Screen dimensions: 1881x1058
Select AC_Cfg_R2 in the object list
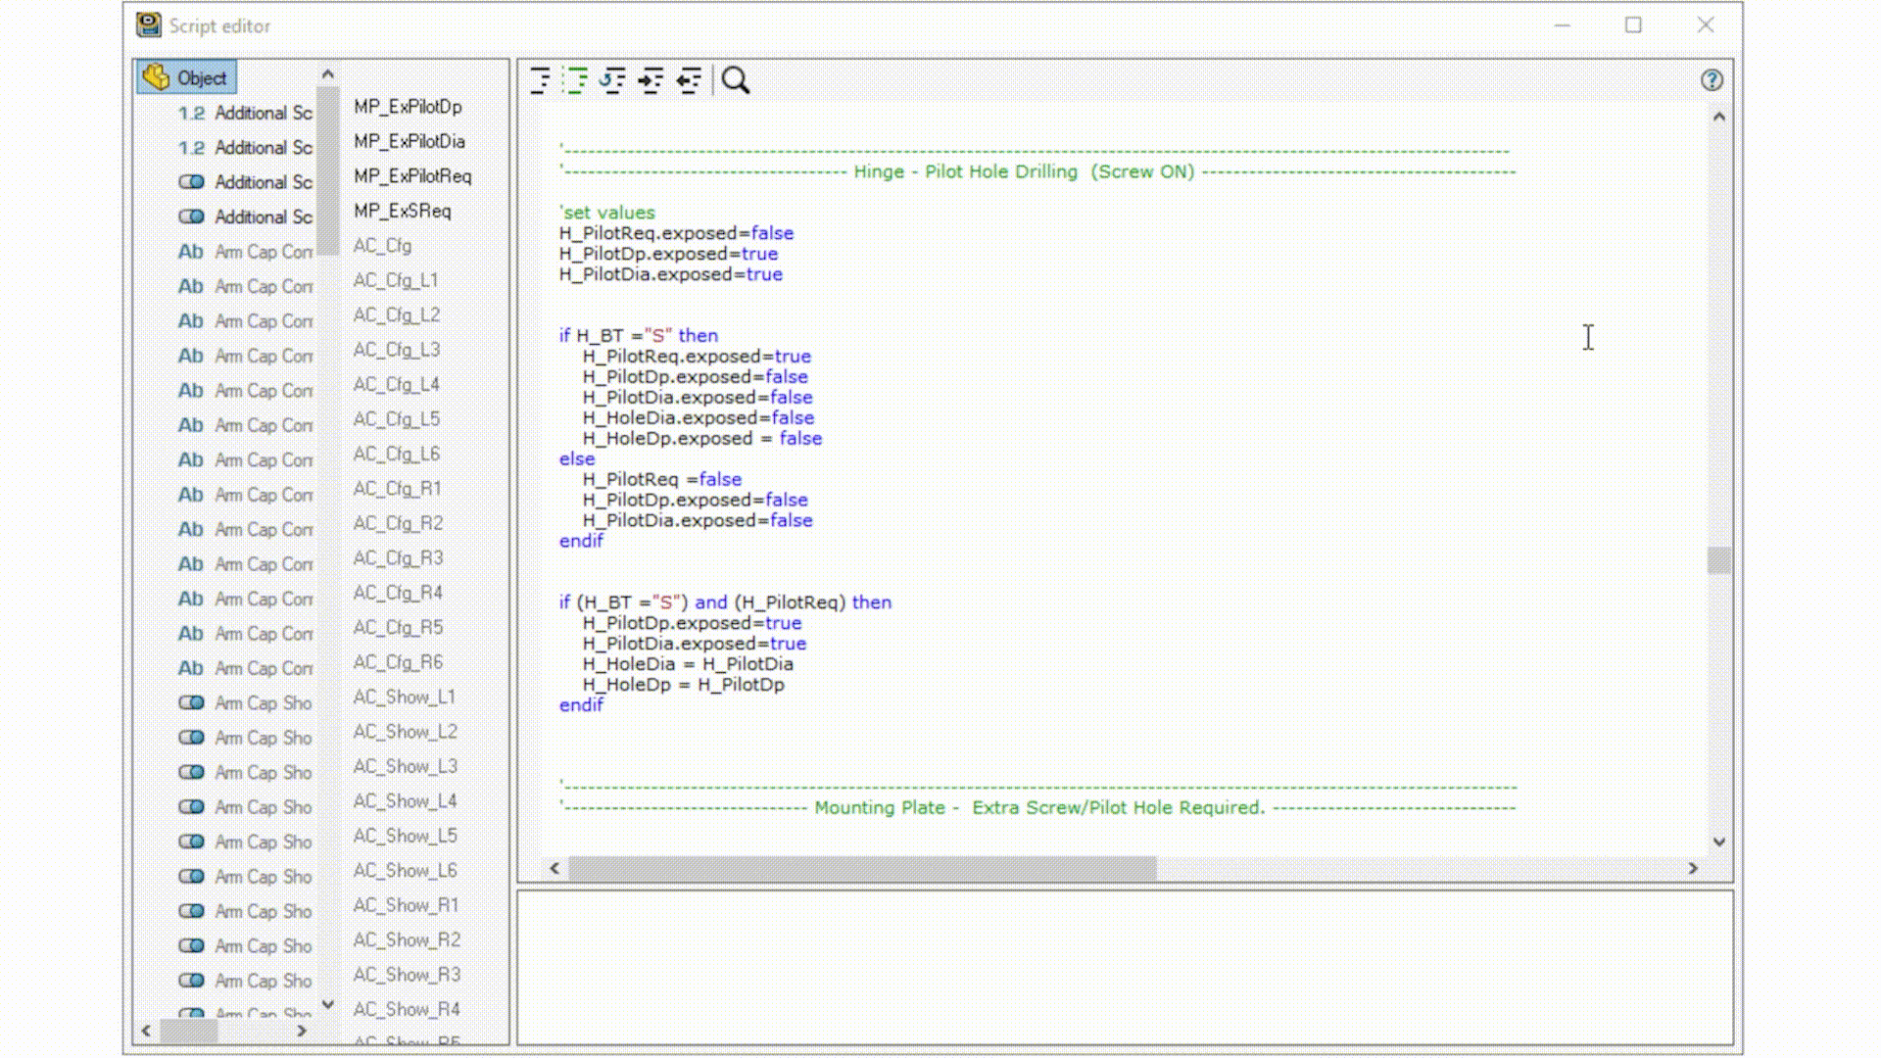(398, 523)
